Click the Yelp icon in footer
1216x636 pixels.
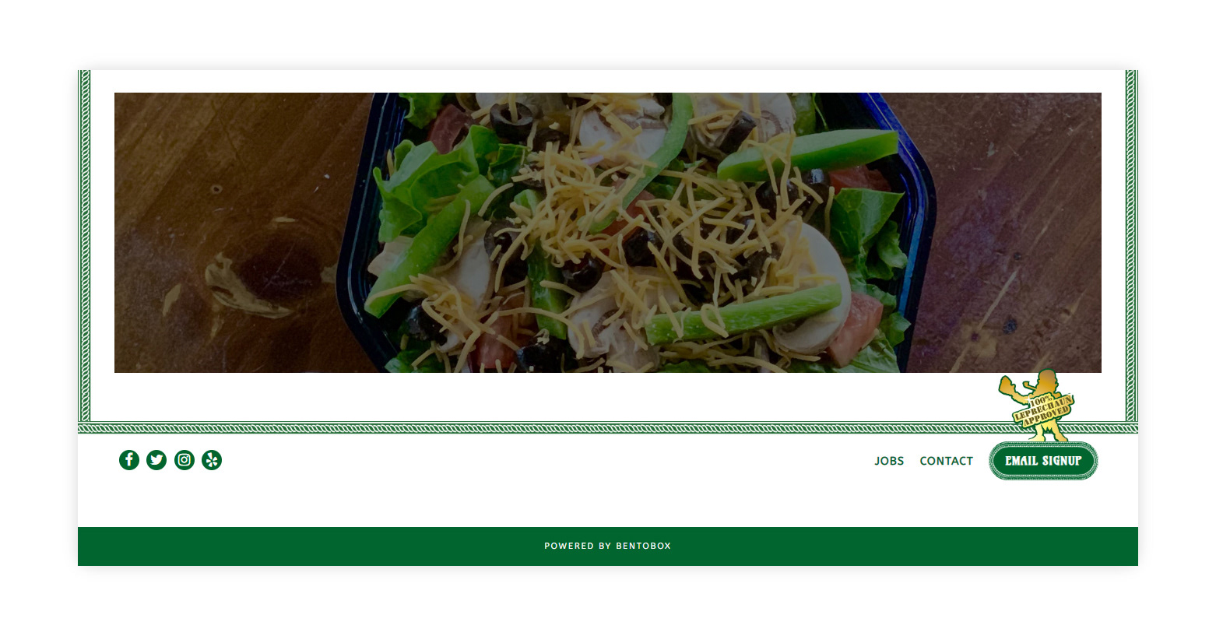click(212, 460)
